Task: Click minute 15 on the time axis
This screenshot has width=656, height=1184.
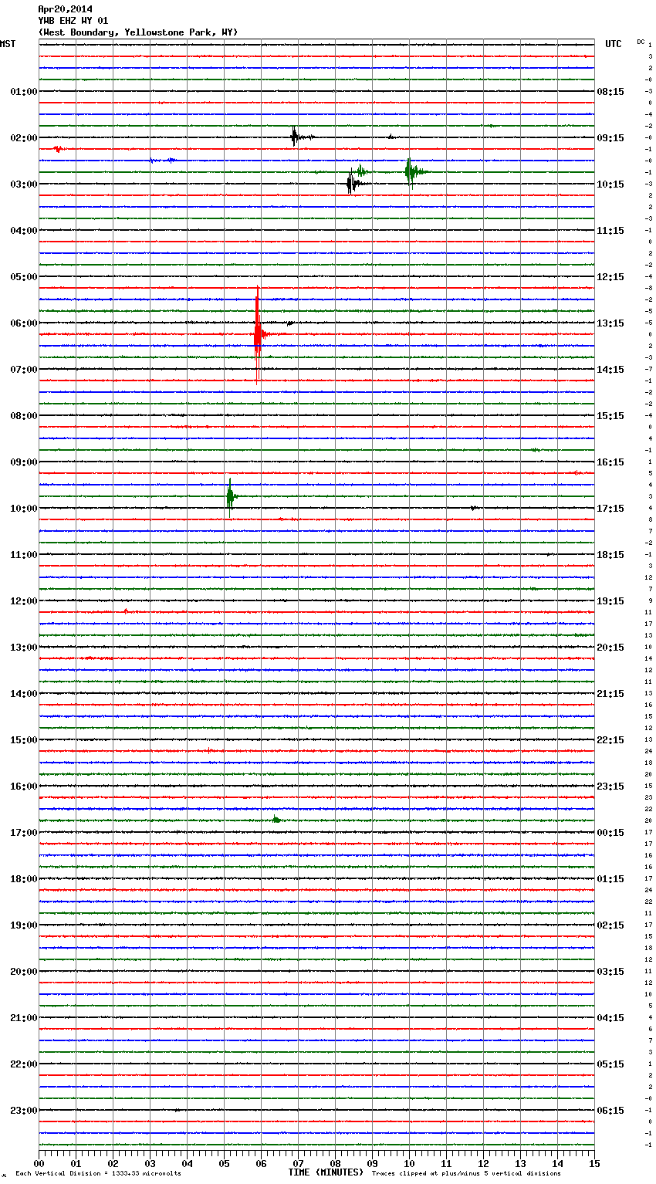Action: [x=594, y=1163]
